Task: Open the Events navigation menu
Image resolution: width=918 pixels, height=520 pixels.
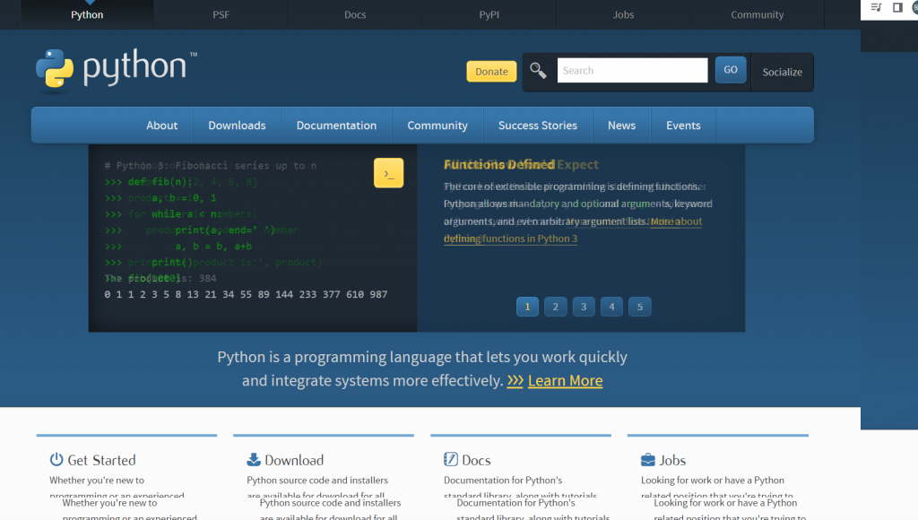Action: coord(683,126)
